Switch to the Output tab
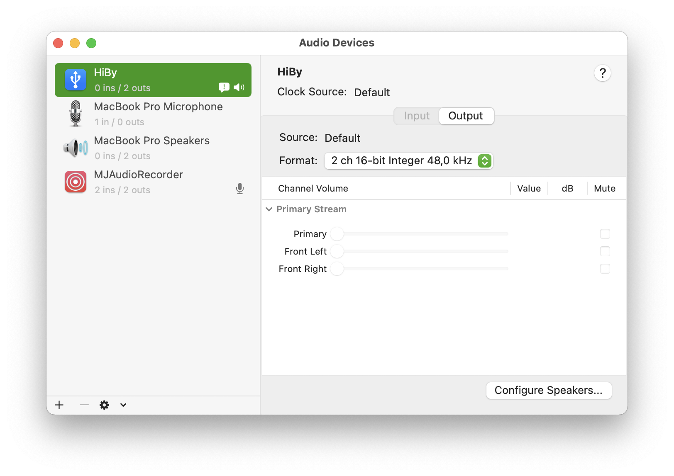 [466, 116]
